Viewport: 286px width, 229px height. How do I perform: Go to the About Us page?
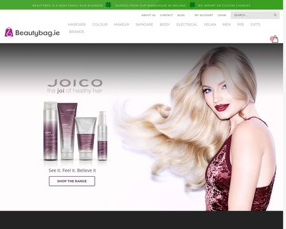click(x=149, y=15)
